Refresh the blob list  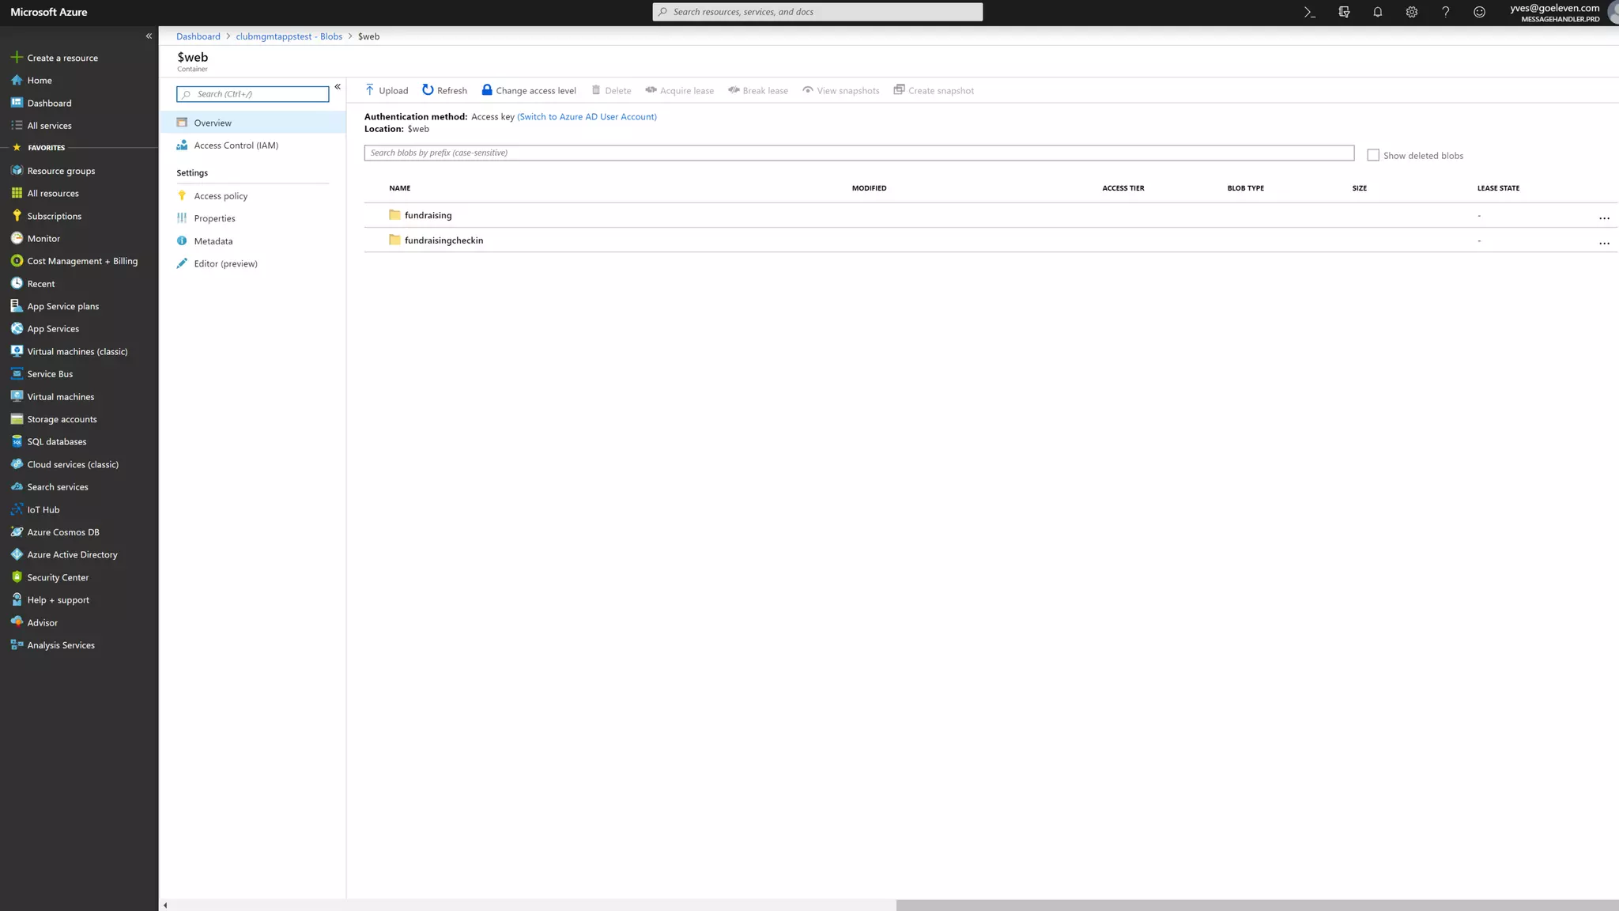(444, 90)
